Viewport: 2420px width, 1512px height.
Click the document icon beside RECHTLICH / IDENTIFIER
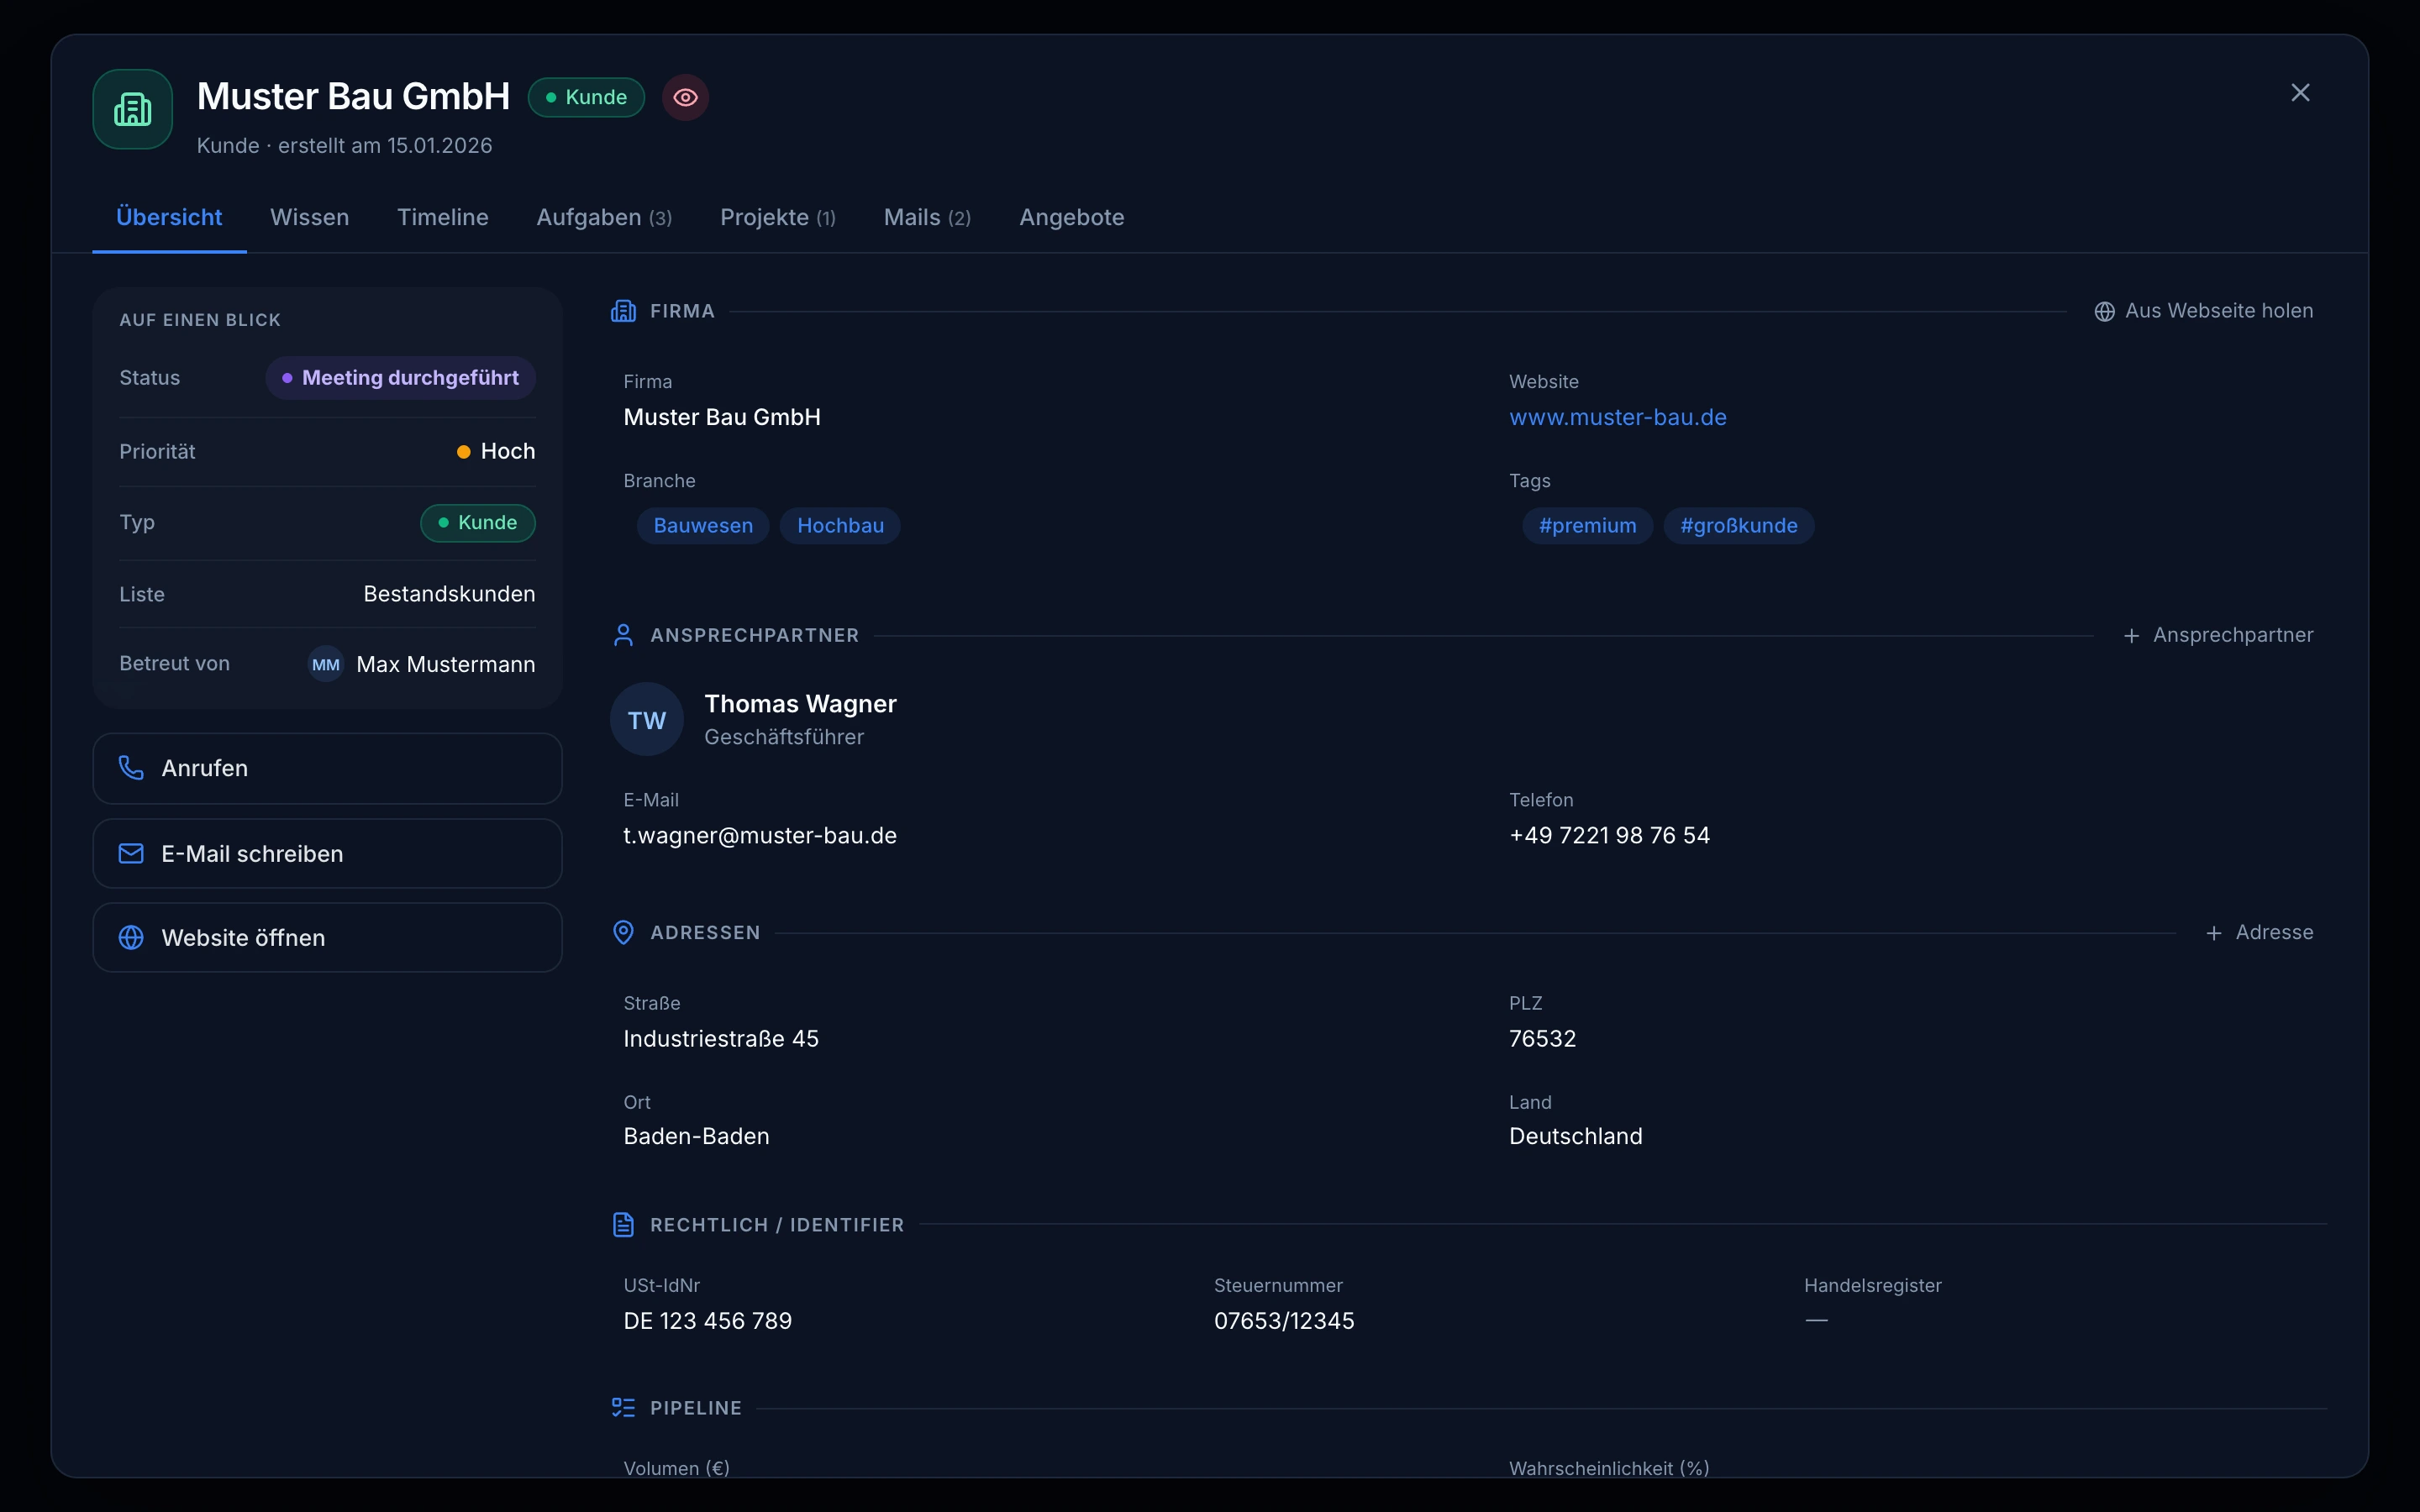tap(623, 1224)
